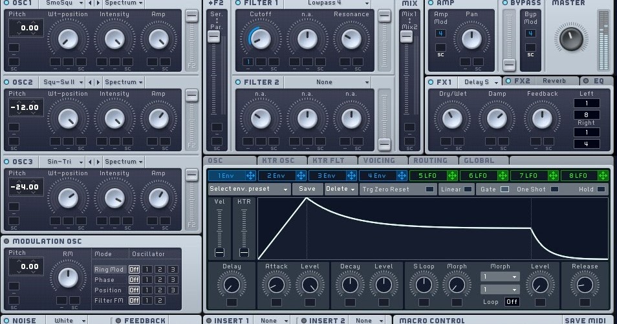617x324 pixels.
Task: Select next wavetable arrow for OSC1
Action: 98,3
